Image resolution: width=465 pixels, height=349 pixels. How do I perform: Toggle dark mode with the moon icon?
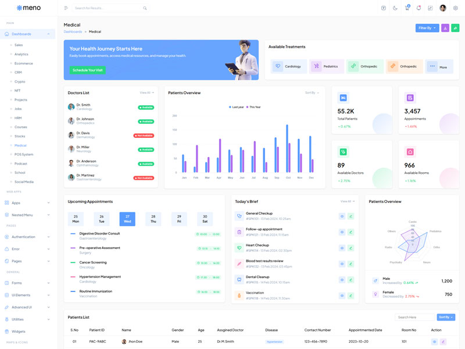pos(395,8)
